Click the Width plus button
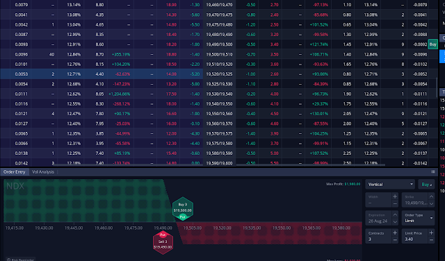This screenshot has height=261, width=445. [x=395, y=196]
